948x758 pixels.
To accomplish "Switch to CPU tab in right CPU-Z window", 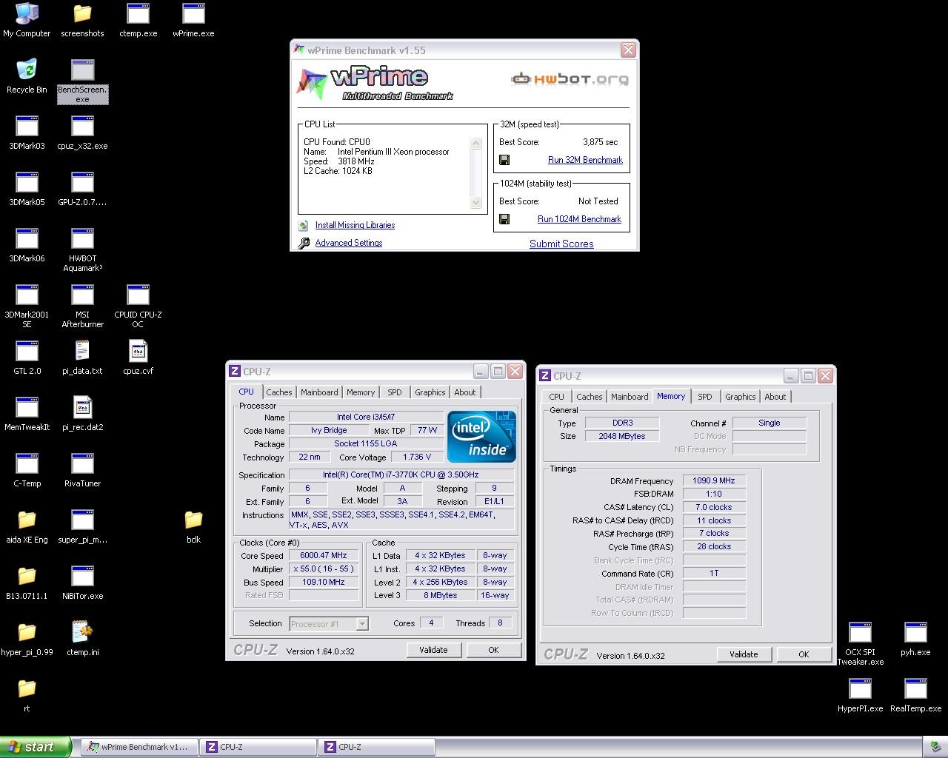I will [557, 397].
